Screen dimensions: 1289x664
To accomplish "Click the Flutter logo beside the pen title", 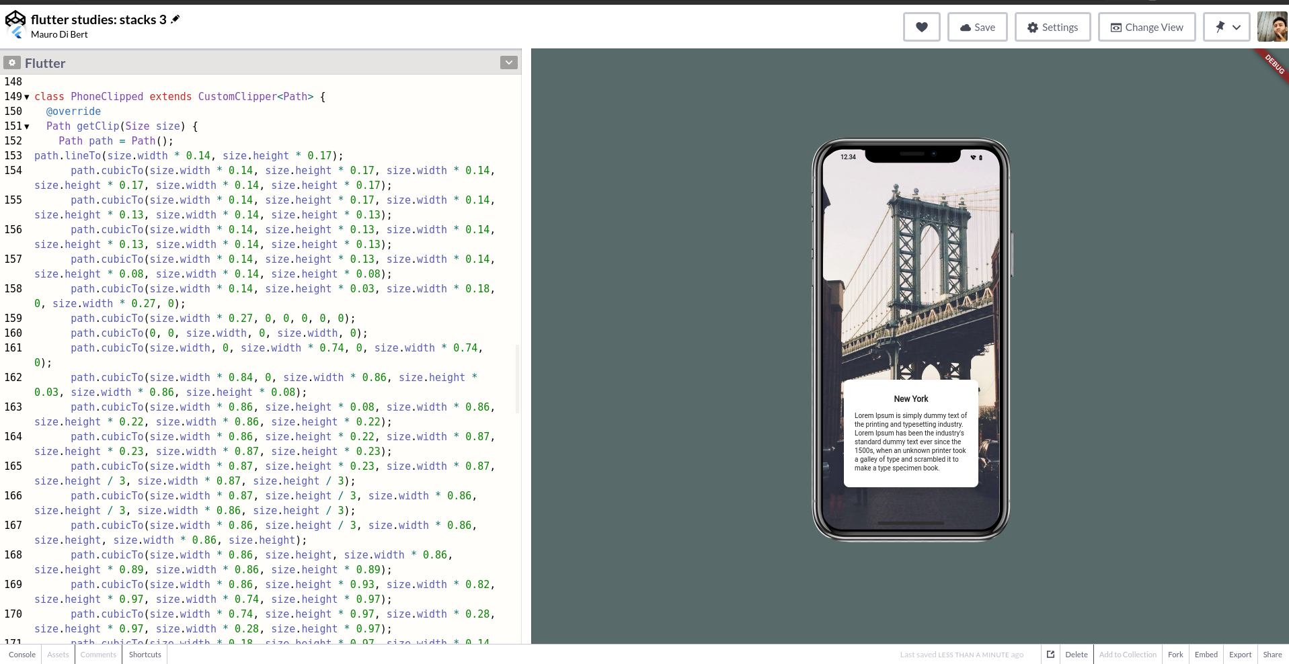I will 16,34.
